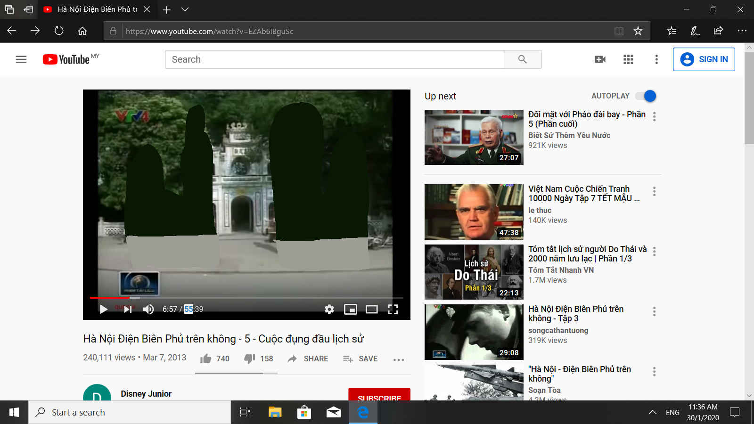Open Windows Start menu

click(14, 412)
